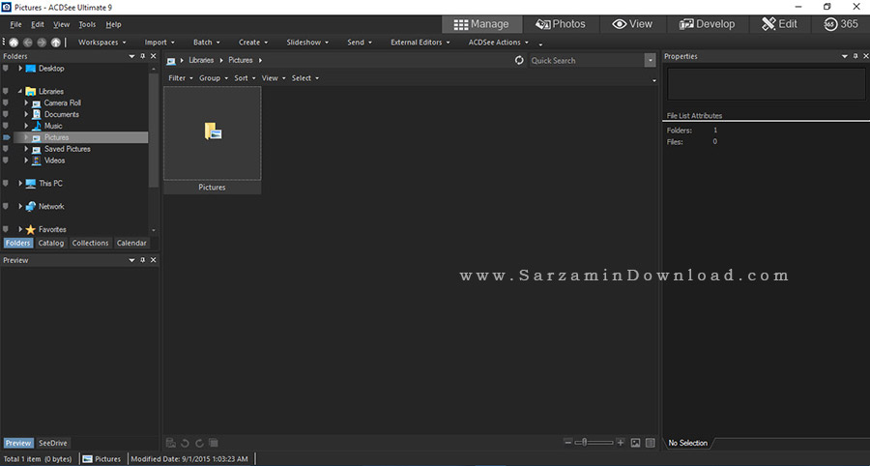
Task: Toggle easy-select marker for Network
Action: coord(6,206)
